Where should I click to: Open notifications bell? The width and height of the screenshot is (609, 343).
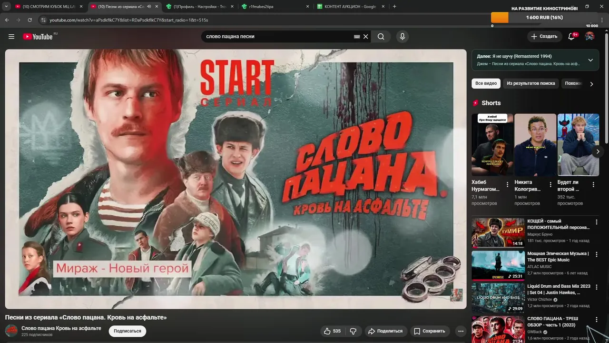point(572,37)
